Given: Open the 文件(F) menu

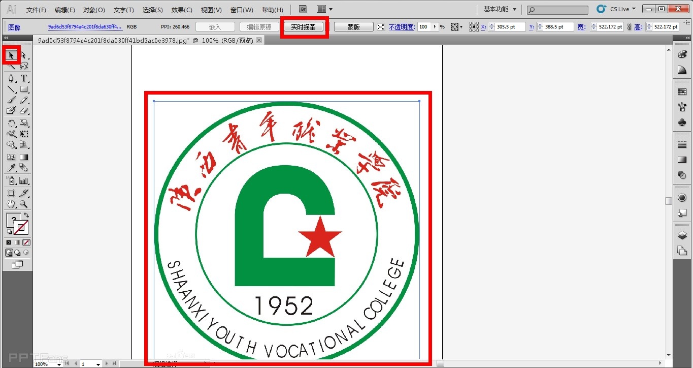Looking at the screenshot, I should pyautogui.click(x=36, y=10).
